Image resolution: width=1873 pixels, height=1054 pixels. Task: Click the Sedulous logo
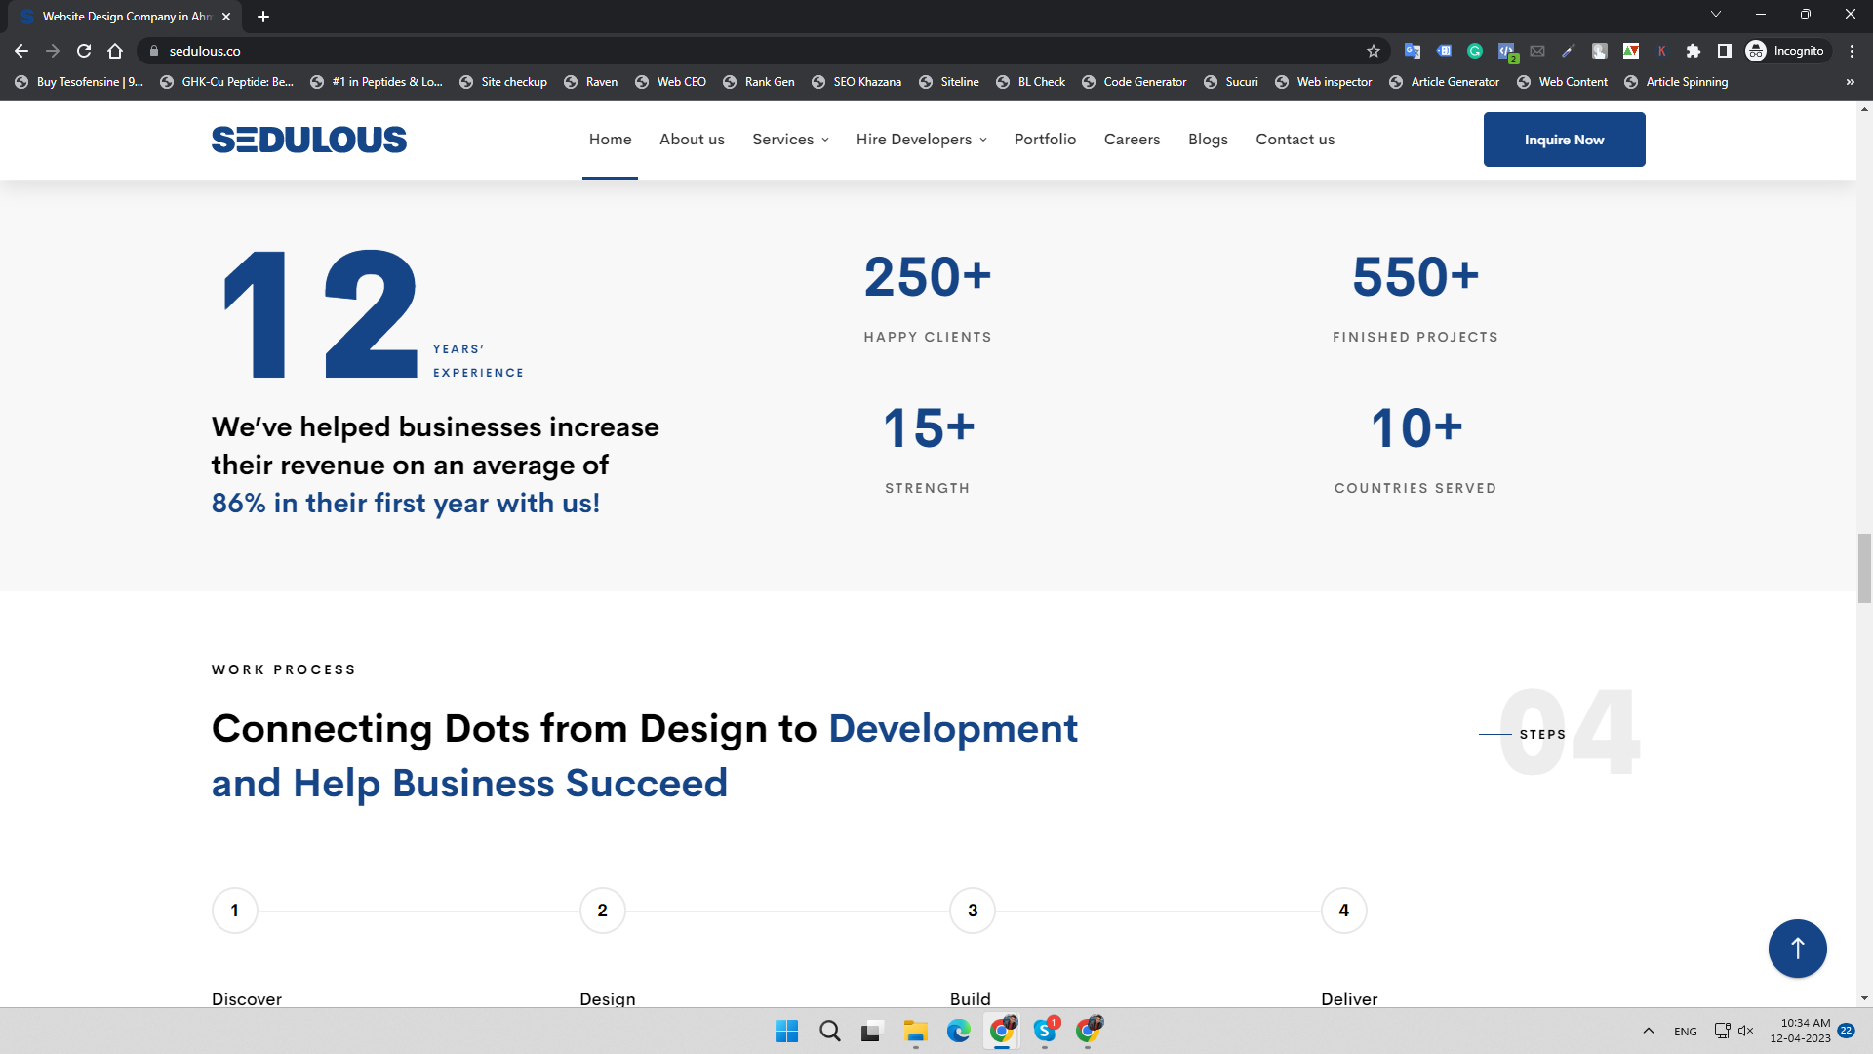coord(309,140)
